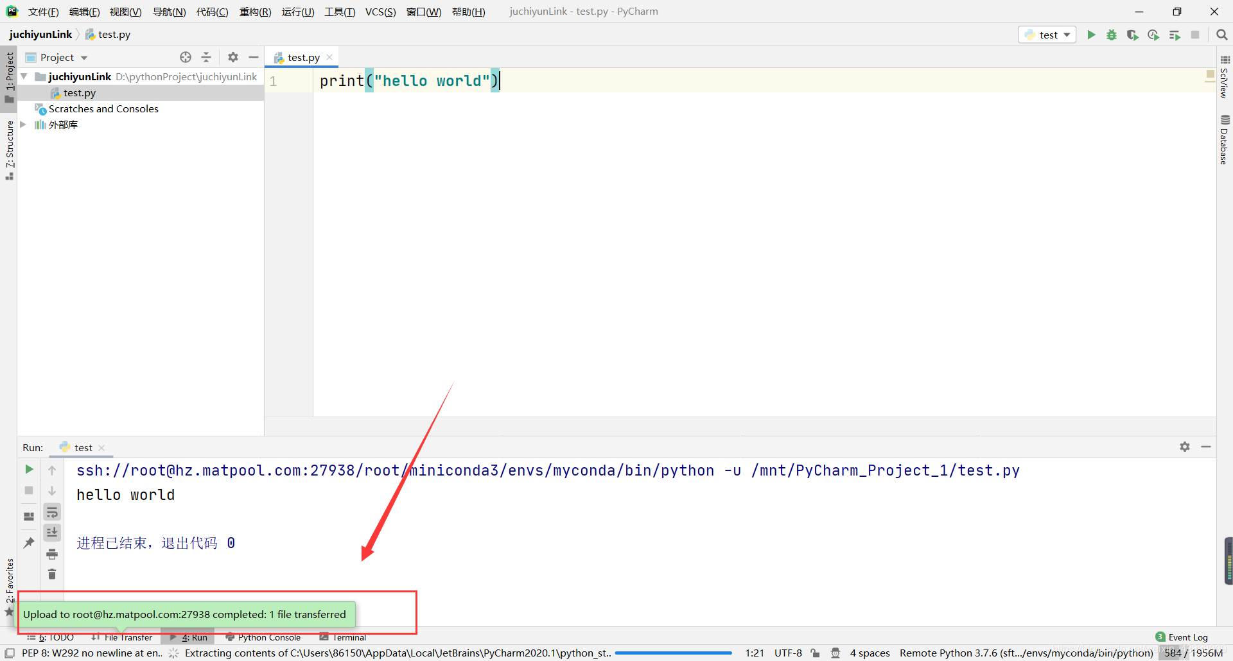Click the up stack trace arrow

(52, 470)
